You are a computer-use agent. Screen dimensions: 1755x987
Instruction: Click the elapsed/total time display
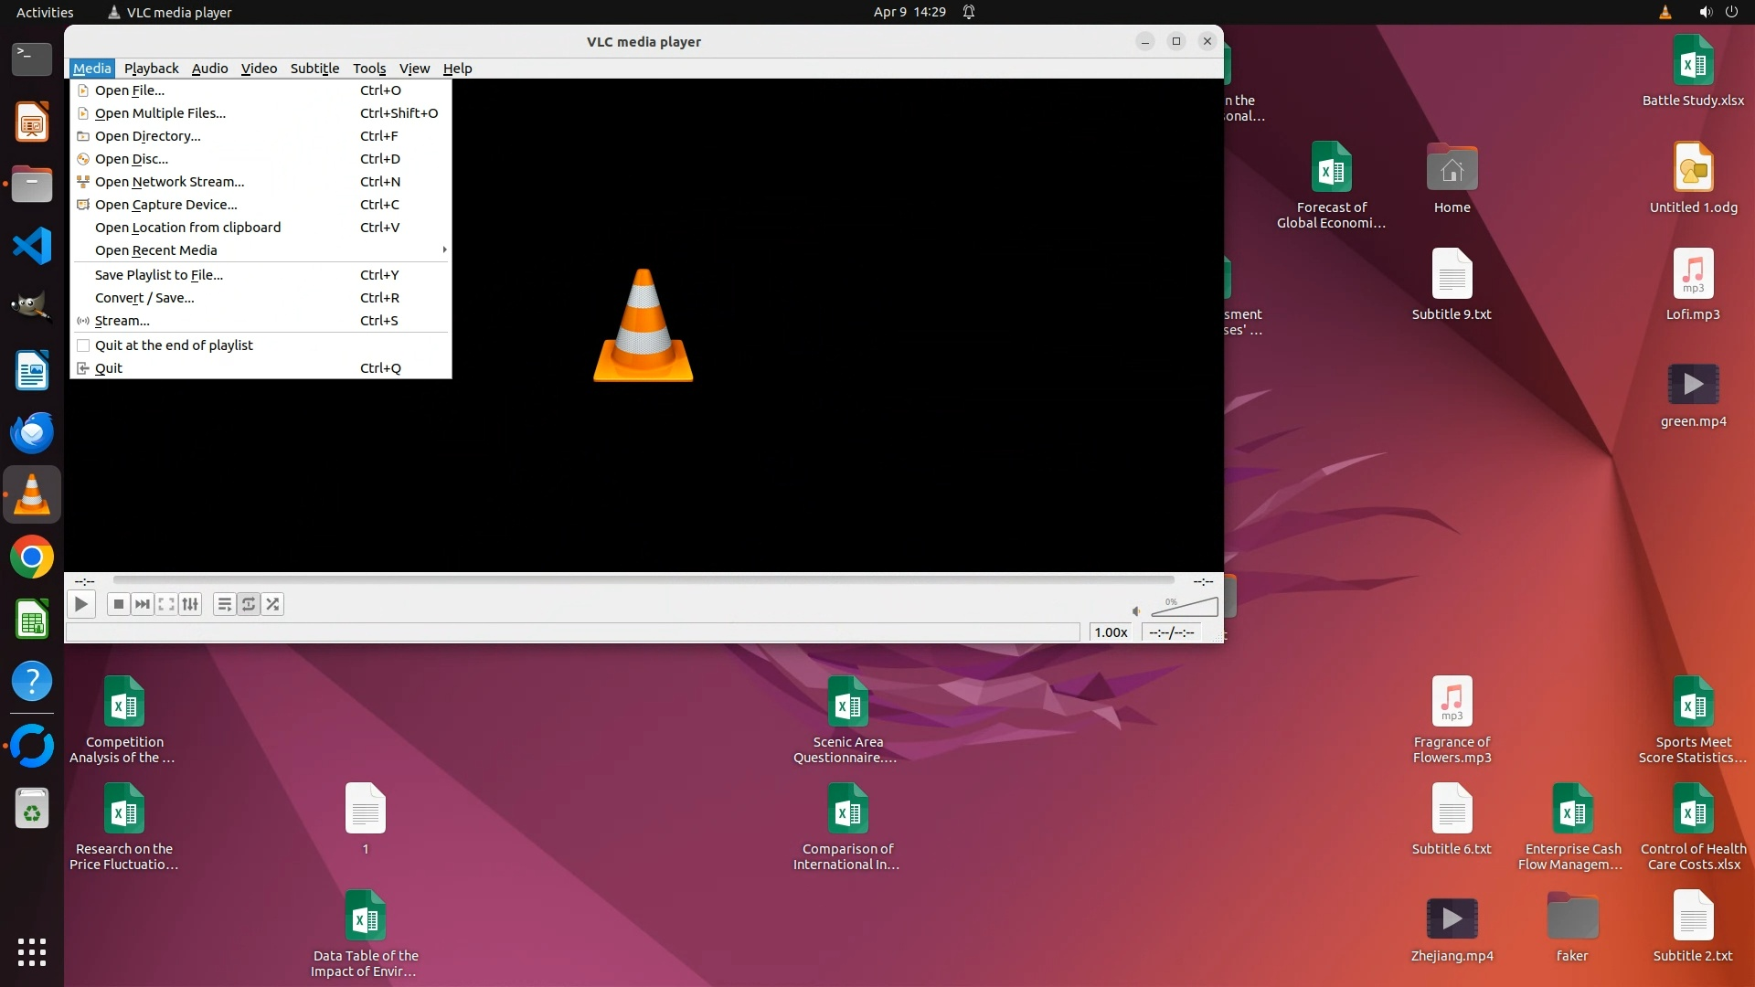click(x=1171, y=632)
